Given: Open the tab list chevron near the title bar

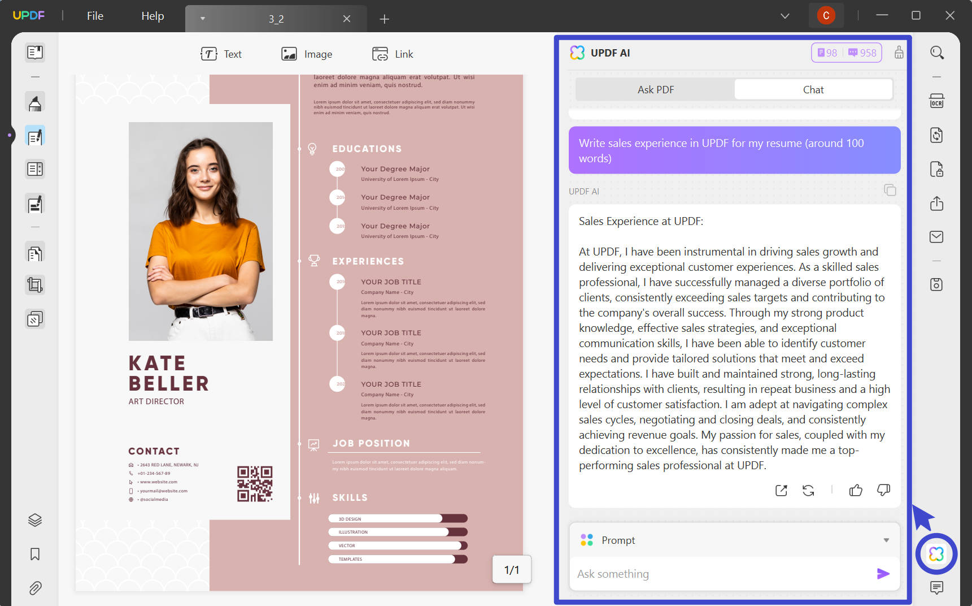Looking at the screenshot, I should pyautogui.click(x=785, y=16).
